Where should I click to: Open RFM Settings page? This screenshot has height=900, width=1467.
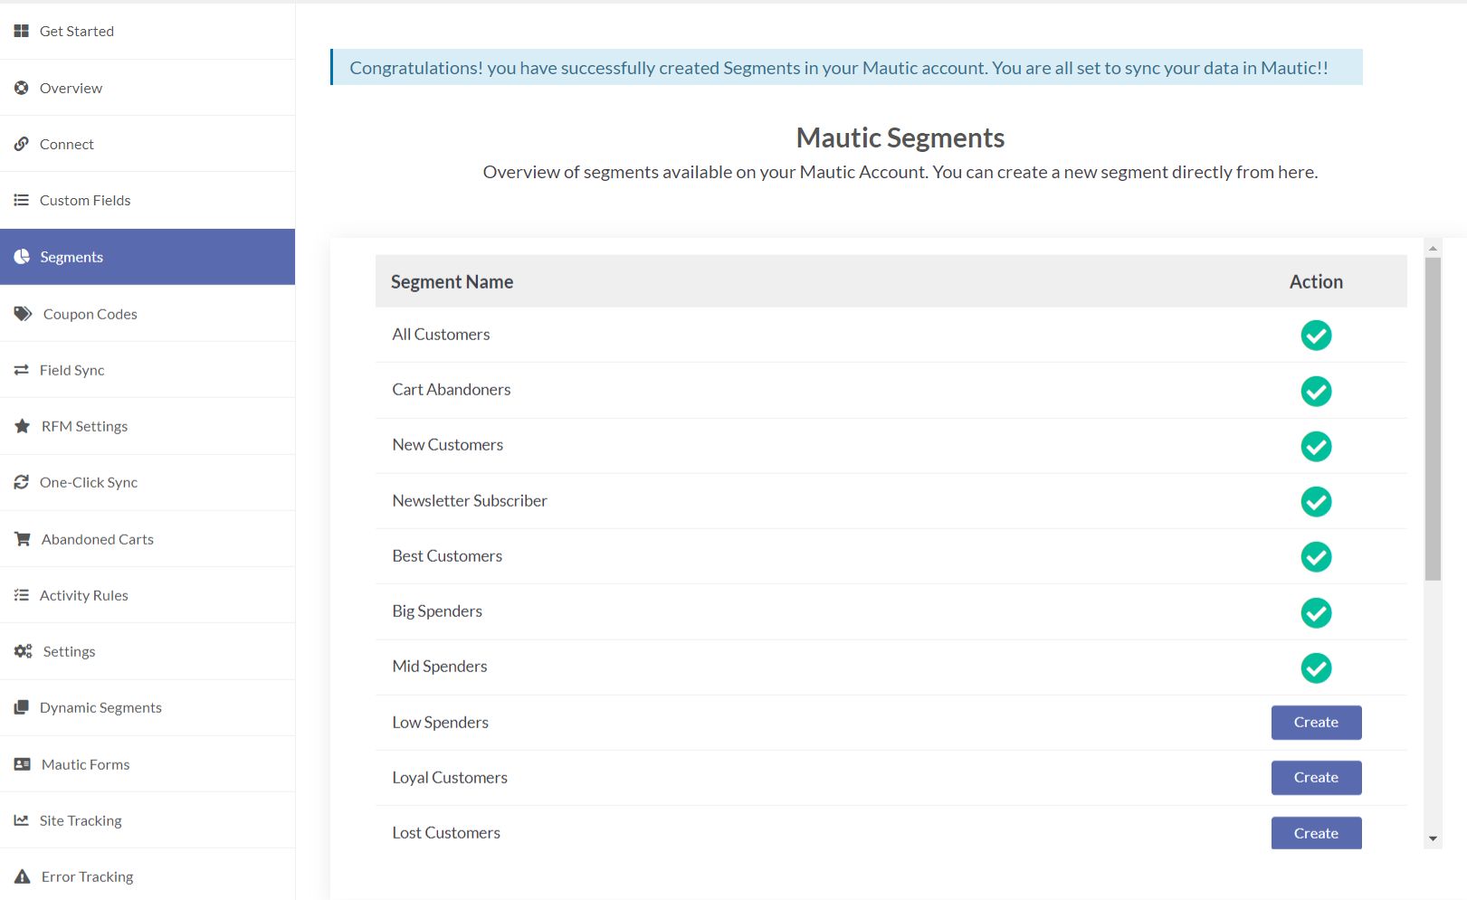point(148,426)
